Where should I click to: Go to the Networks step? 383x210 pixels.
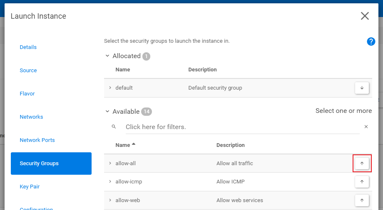(31, 117)
